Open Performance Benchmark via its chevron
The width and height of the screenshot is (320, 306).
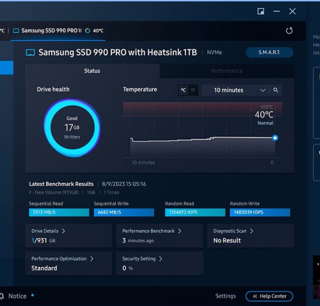[x=180, y=231]
